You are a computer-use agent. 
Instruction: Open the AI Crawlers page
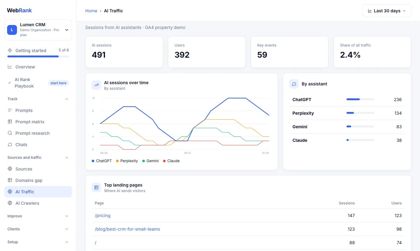click(38, 203)
